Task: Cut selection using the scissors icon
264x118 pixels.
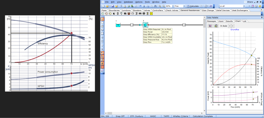Action: coord(144,6)
